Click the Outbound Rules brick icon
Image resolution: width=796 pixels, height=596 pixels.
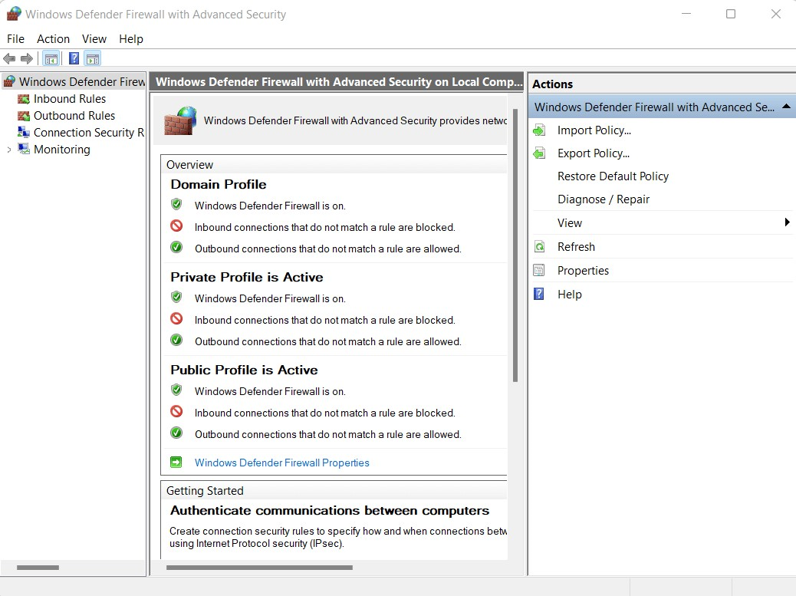tap(23, 116)
